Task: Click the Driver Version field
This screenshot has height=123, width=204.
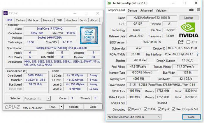Action: coord(162,85)
